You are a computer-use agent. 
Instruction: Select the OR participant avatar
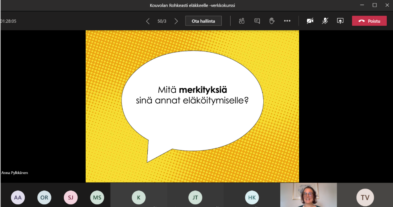coord(44,198)
